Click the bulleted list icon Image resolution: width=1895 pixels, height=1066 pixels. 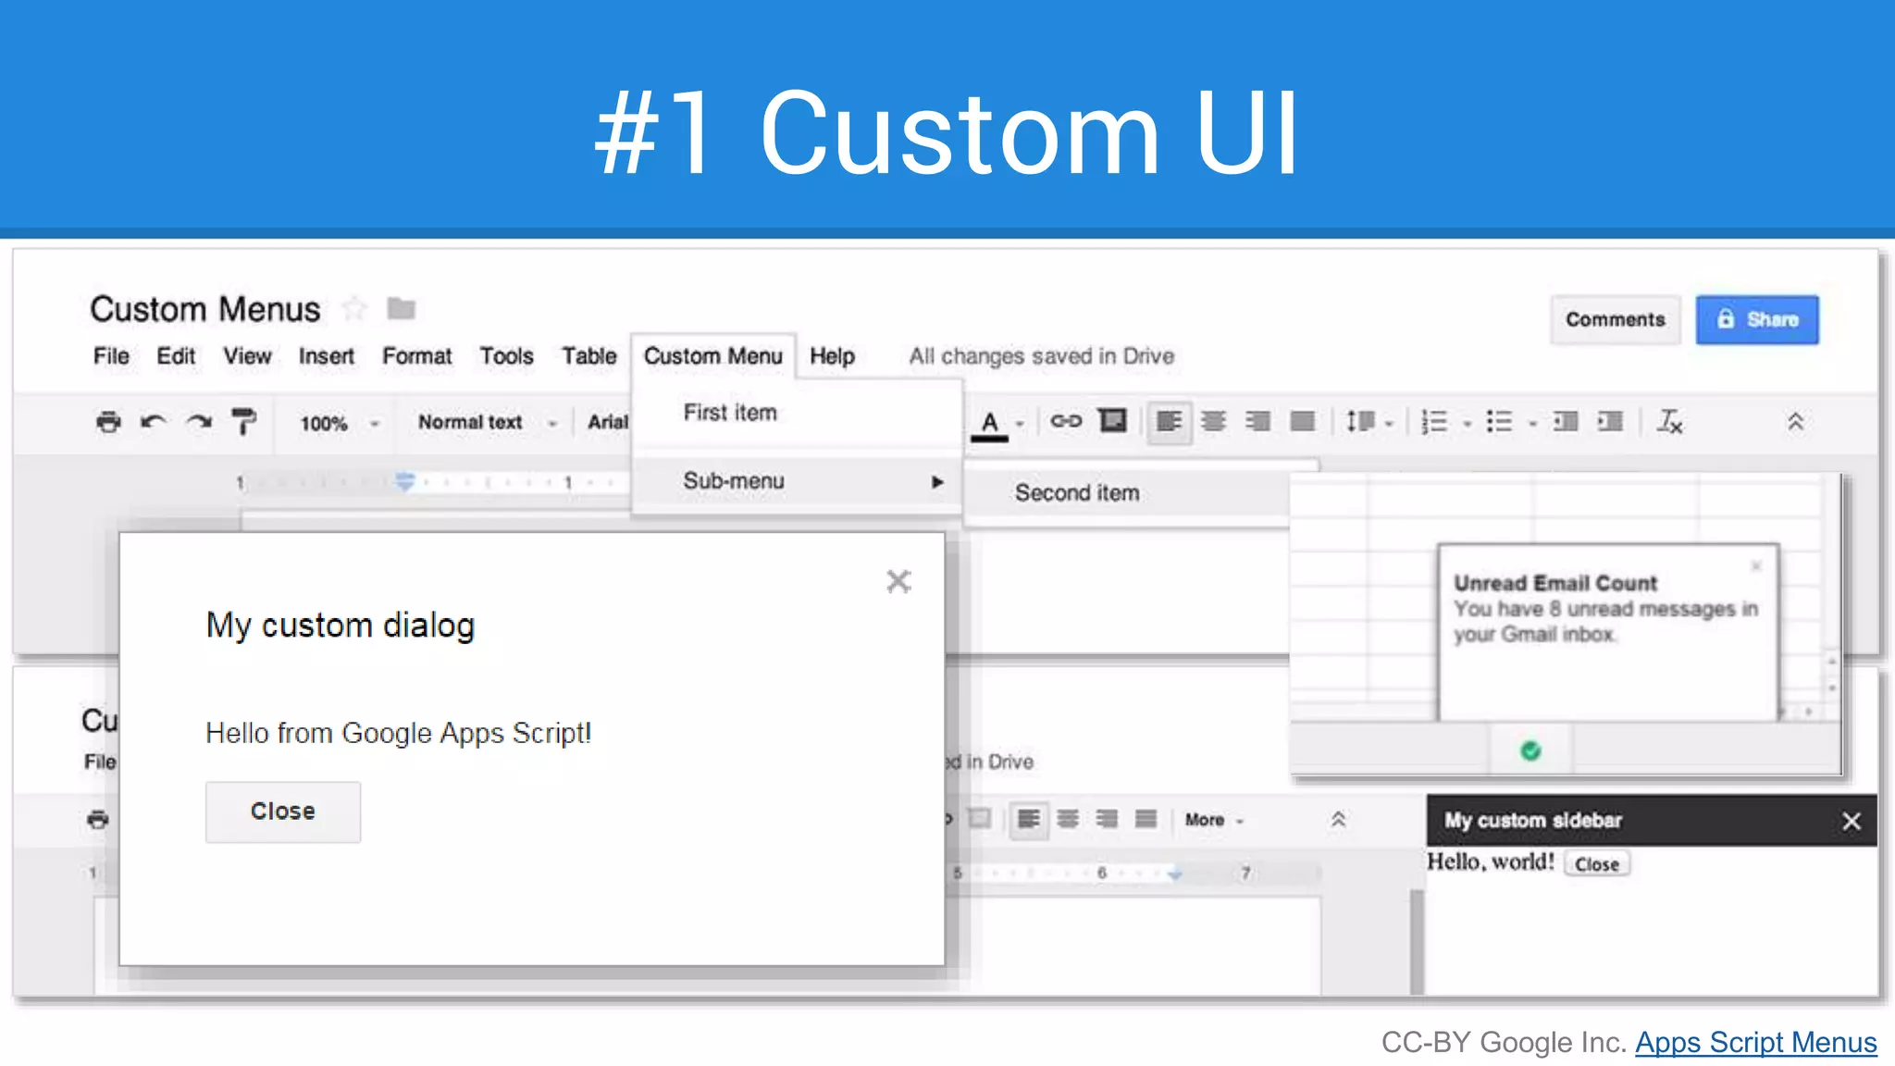1499,422
